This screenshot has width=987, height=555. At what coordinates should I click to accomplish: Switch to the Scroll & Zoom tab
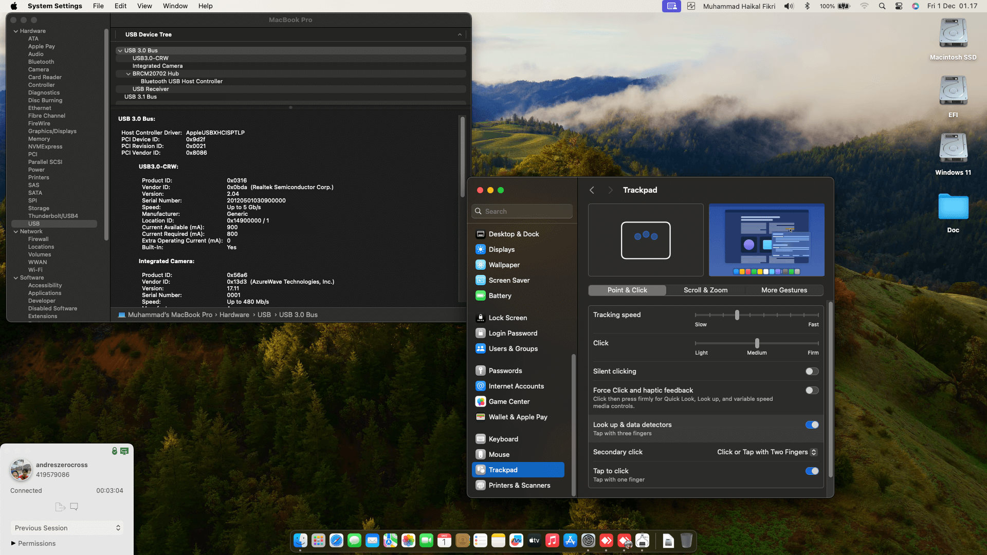click(705, 290)
